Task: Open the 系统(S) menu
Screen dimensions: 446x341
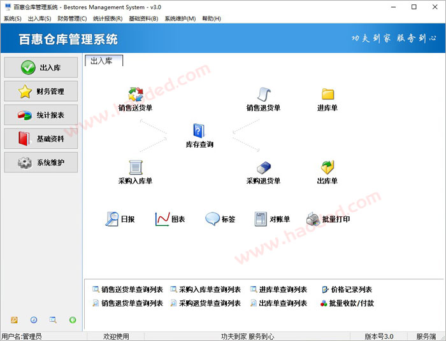Action: click(x=13, y=18)
